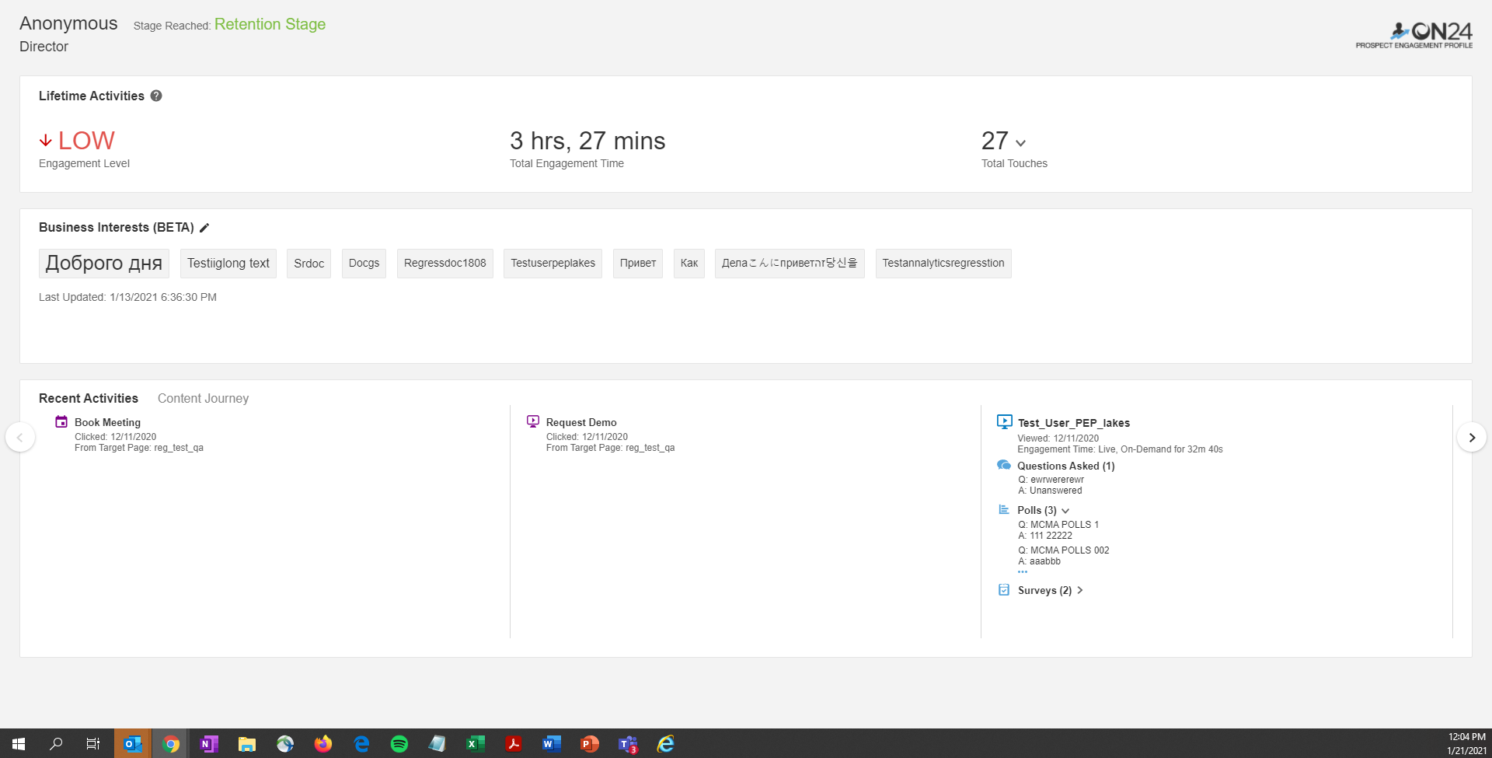Select the Привет interest tag
This screenshot has height=758, width=1492.
click(x=638, y=263)
